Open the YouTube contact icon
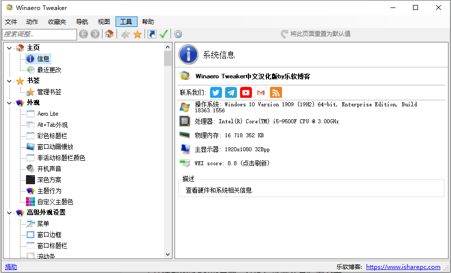 tap(246, 92)
